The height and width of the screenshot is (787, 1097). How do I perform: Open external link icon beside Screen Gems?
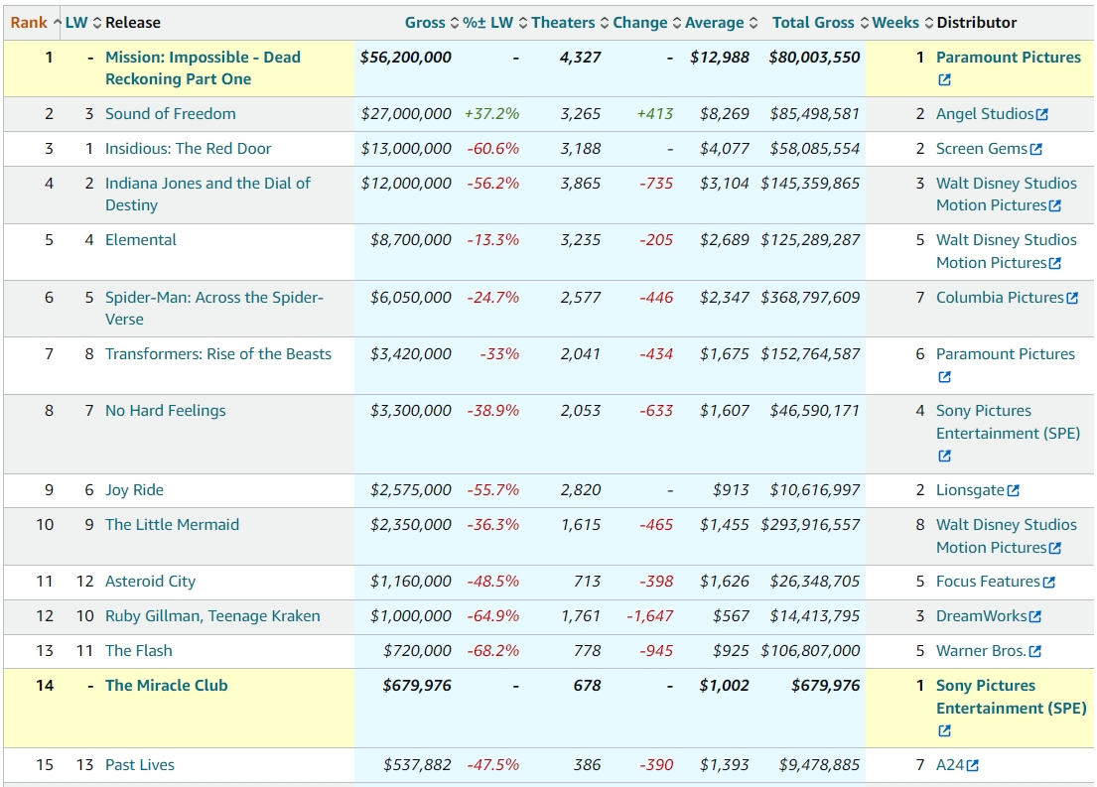1036,149
